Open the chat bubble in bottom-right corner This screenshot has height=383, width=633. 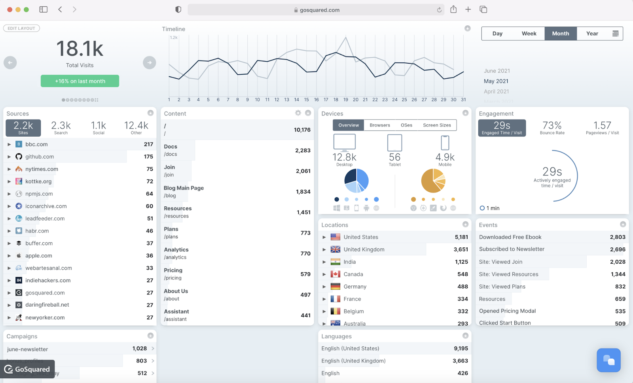pyautogui.click(x=608, y=360)
